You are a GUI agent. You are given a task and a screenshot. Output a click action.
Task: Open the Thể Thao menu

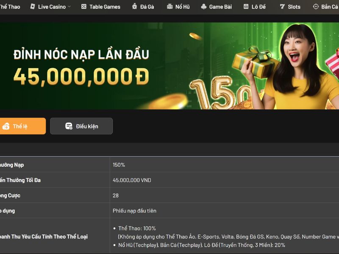[x=9, y=7]
